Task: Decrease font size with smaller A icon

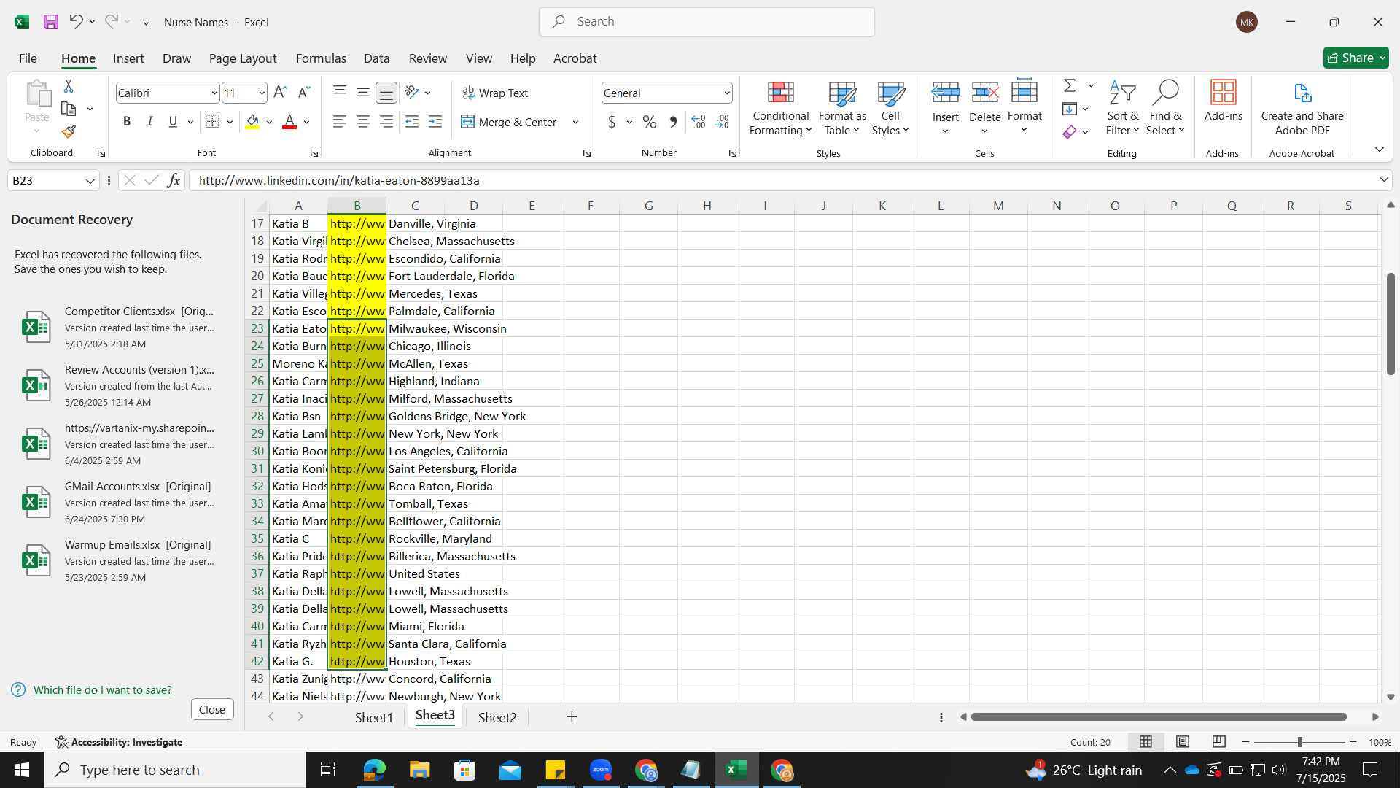Action: tap(304, 93)
